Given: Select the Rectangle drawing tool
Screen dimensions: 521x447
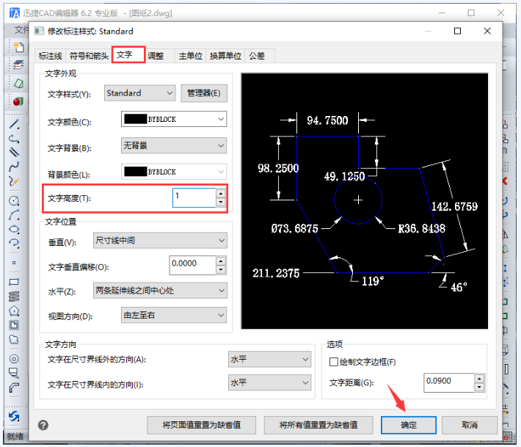Looking at the screenshot, I should [x=14, y=282].
